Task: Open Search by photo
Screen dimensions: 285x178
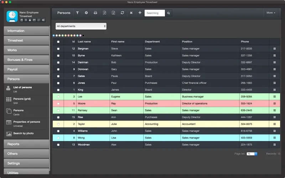Action: pyautogui.click(x=26, y=134)
